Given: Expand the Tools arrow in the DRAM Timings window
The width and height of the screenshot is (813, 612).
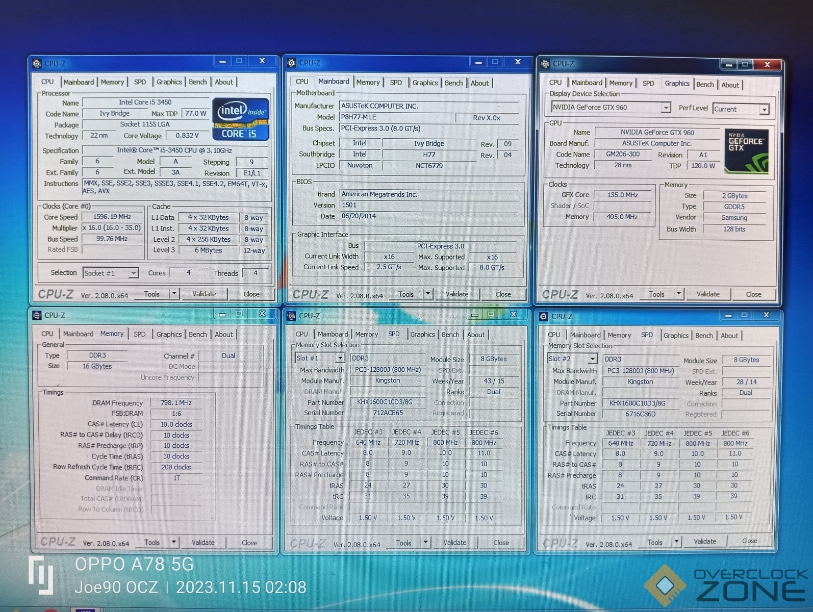Looking at the screenshot, I should click(x=174, y=542).
